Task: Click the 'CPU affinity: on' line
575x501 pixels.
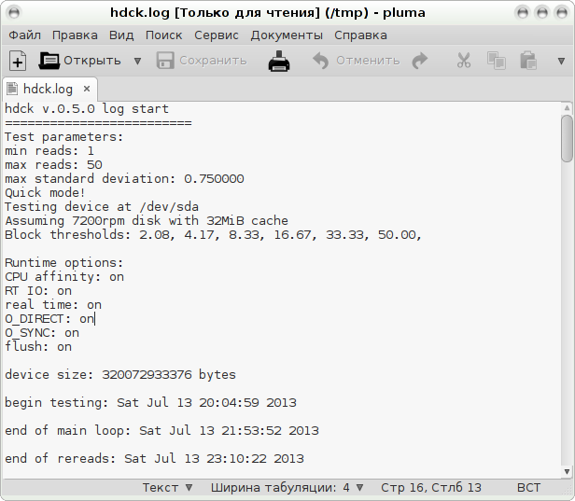Action: pyautogui.click(x=64, y=277)
